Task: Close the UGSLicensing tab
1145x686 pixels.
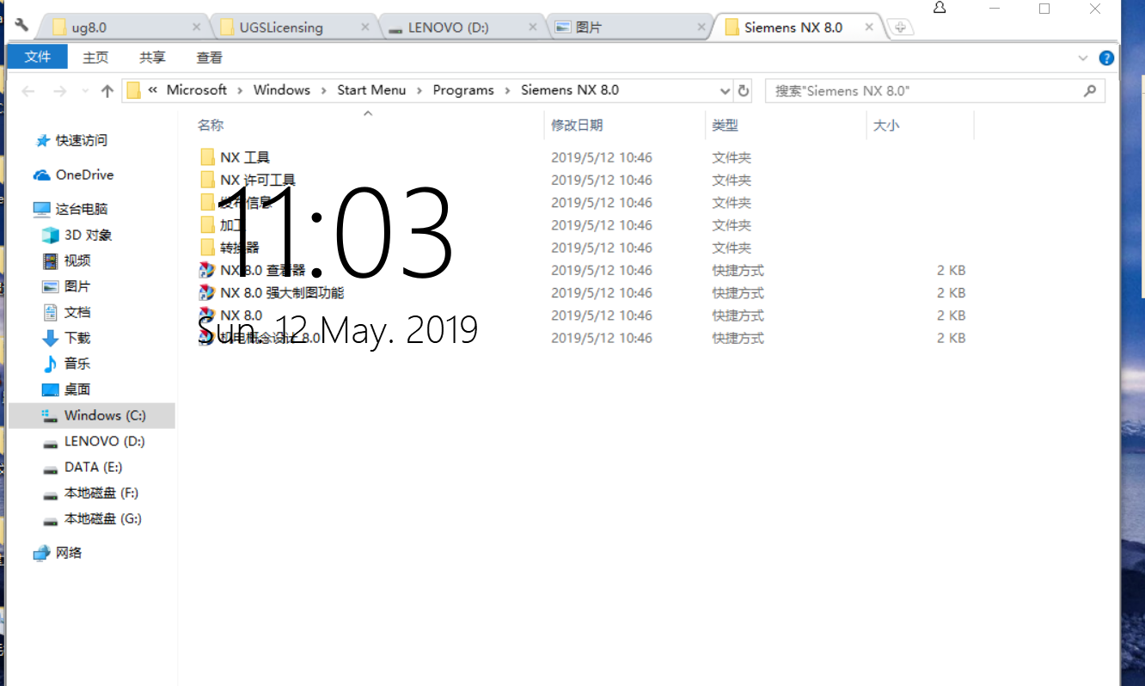Action: 365,28
